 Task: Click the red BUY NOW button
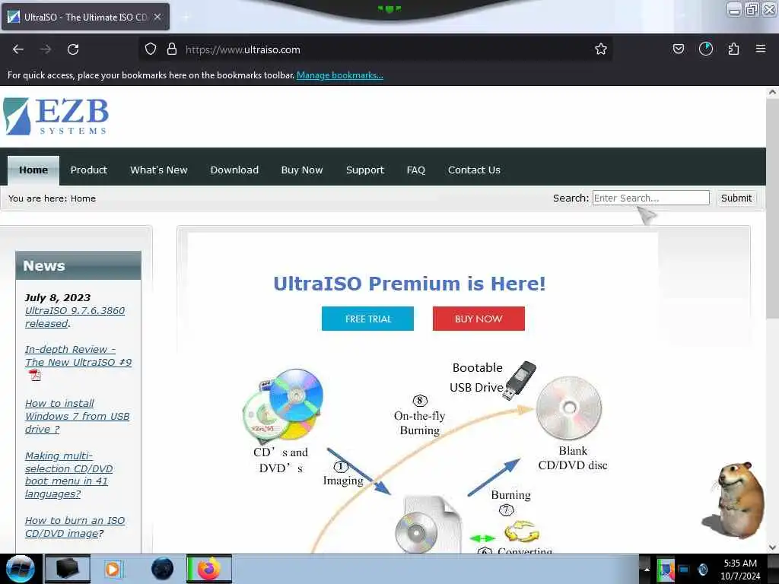point(479,319)
